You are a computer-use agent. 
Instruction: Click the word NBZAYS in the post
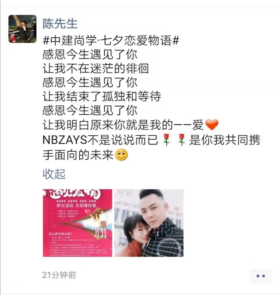coord(65,140)
